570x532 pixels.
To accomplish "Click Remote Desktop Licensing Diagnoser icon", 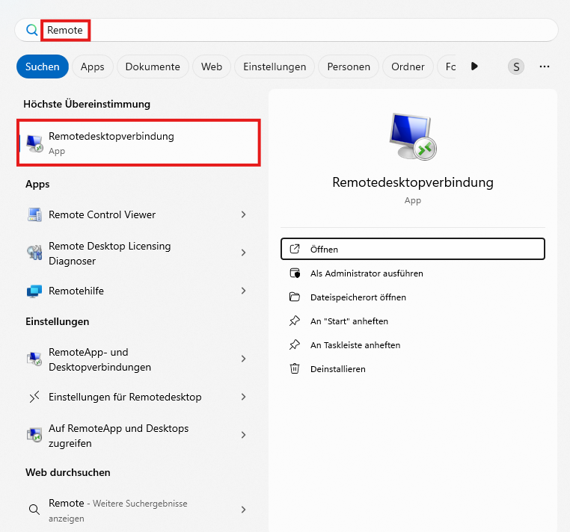I will (x=34, y=253).
